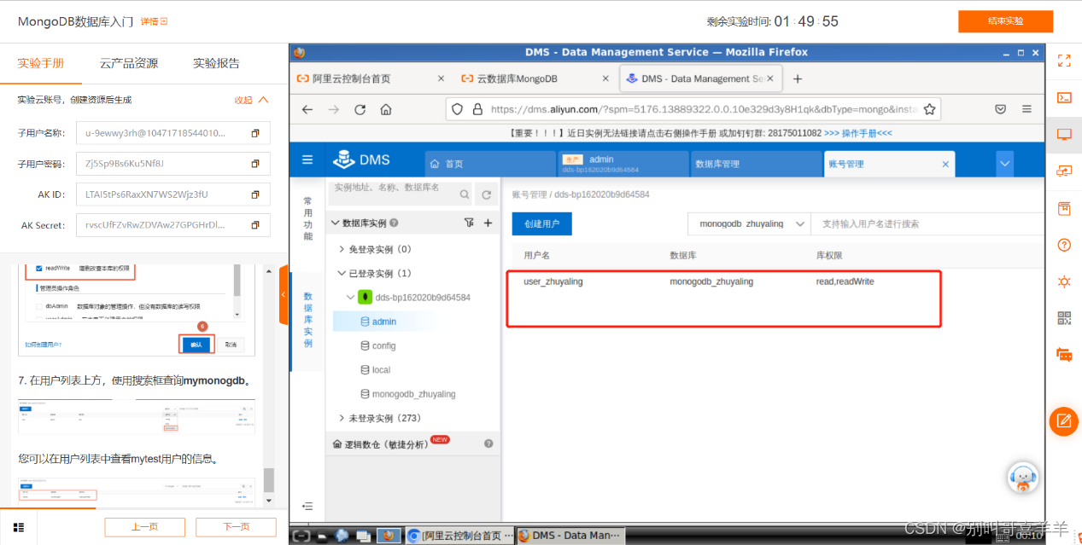Switch to the admin DMS tab
Viewport: 1082px width, 545px height.
[x=623, y=164]
